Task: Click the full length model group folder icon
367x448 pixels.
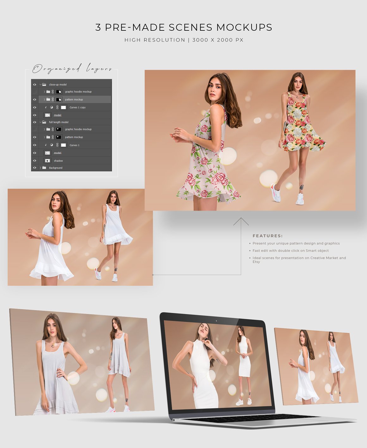Action: point(44,122)
